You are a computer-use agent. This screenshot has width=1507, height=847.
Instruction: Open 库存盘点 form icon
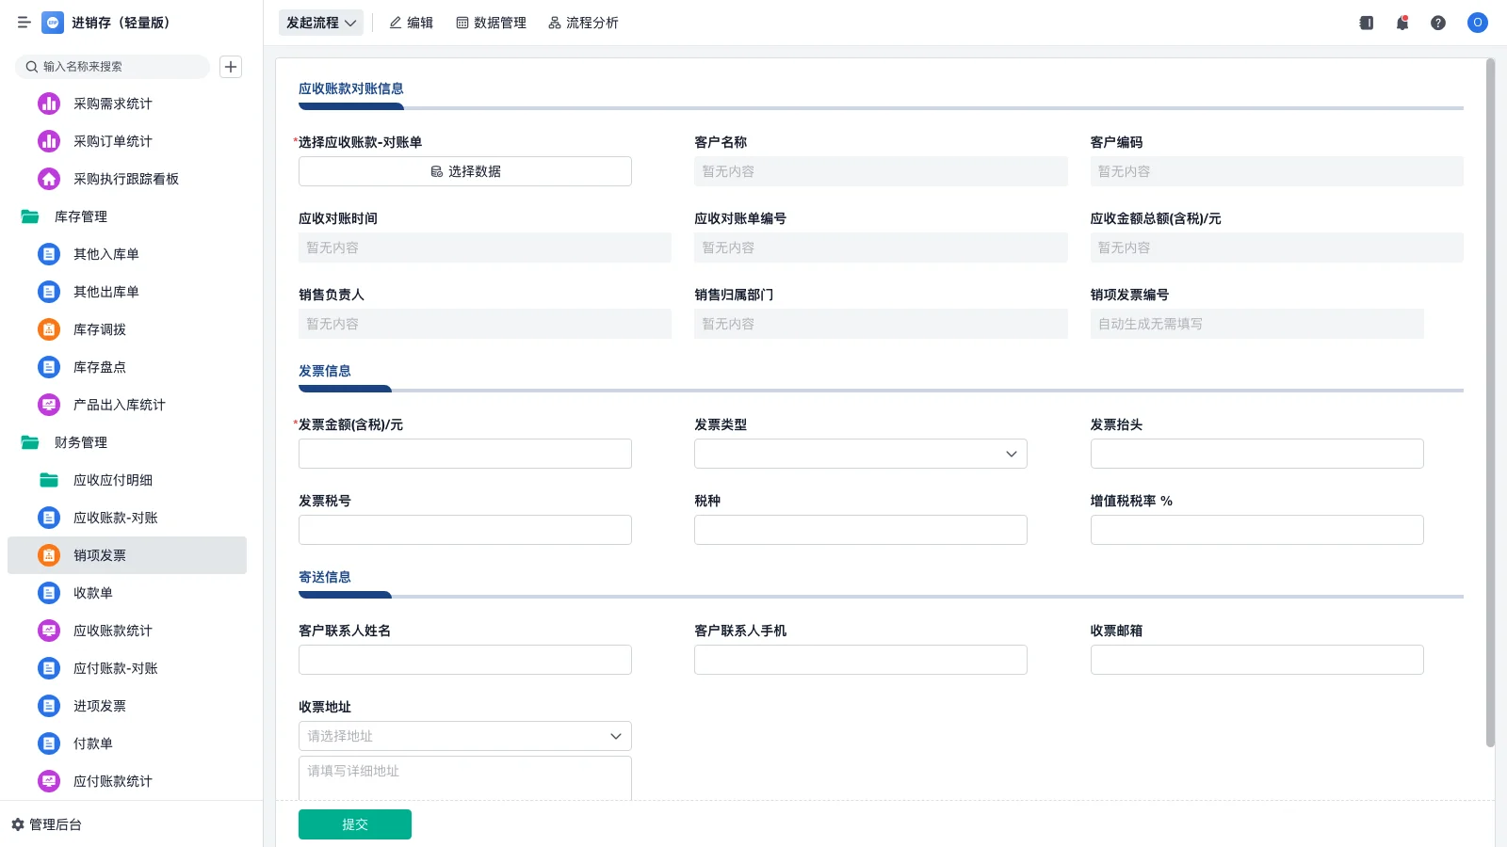click(49, 367)
